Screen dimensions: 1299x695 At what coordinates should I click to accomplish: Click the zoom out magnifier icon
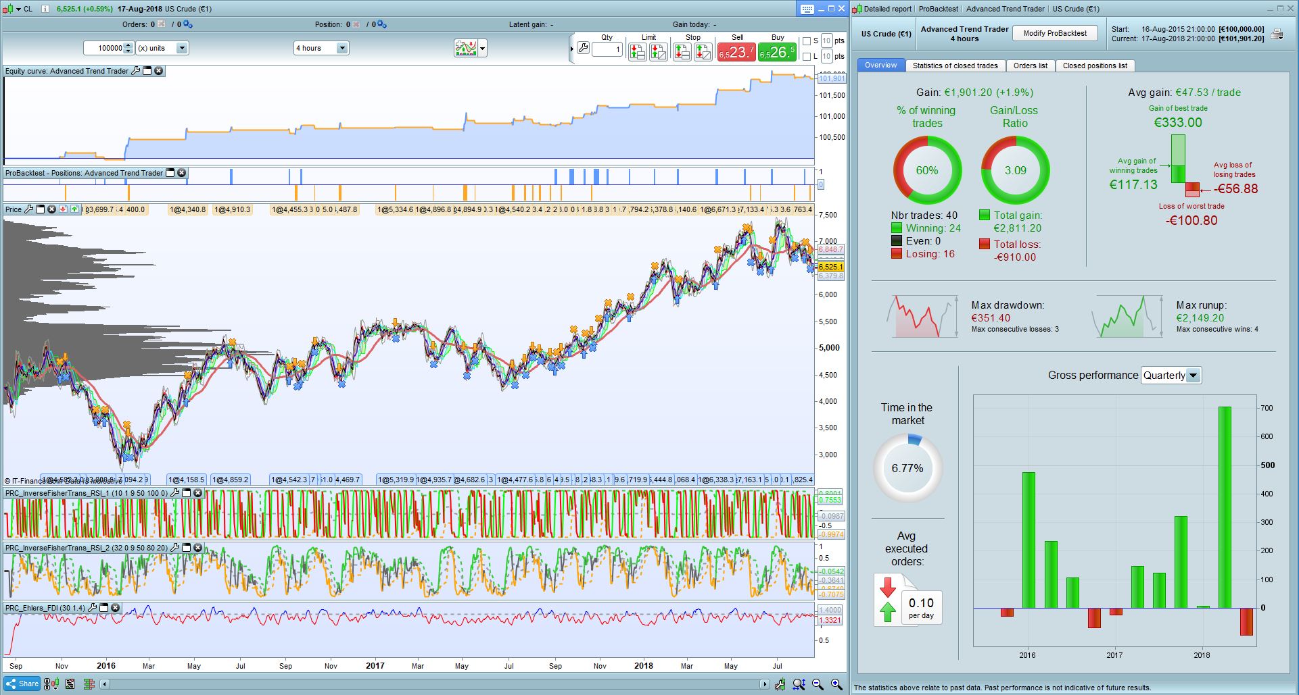point(818,684)
